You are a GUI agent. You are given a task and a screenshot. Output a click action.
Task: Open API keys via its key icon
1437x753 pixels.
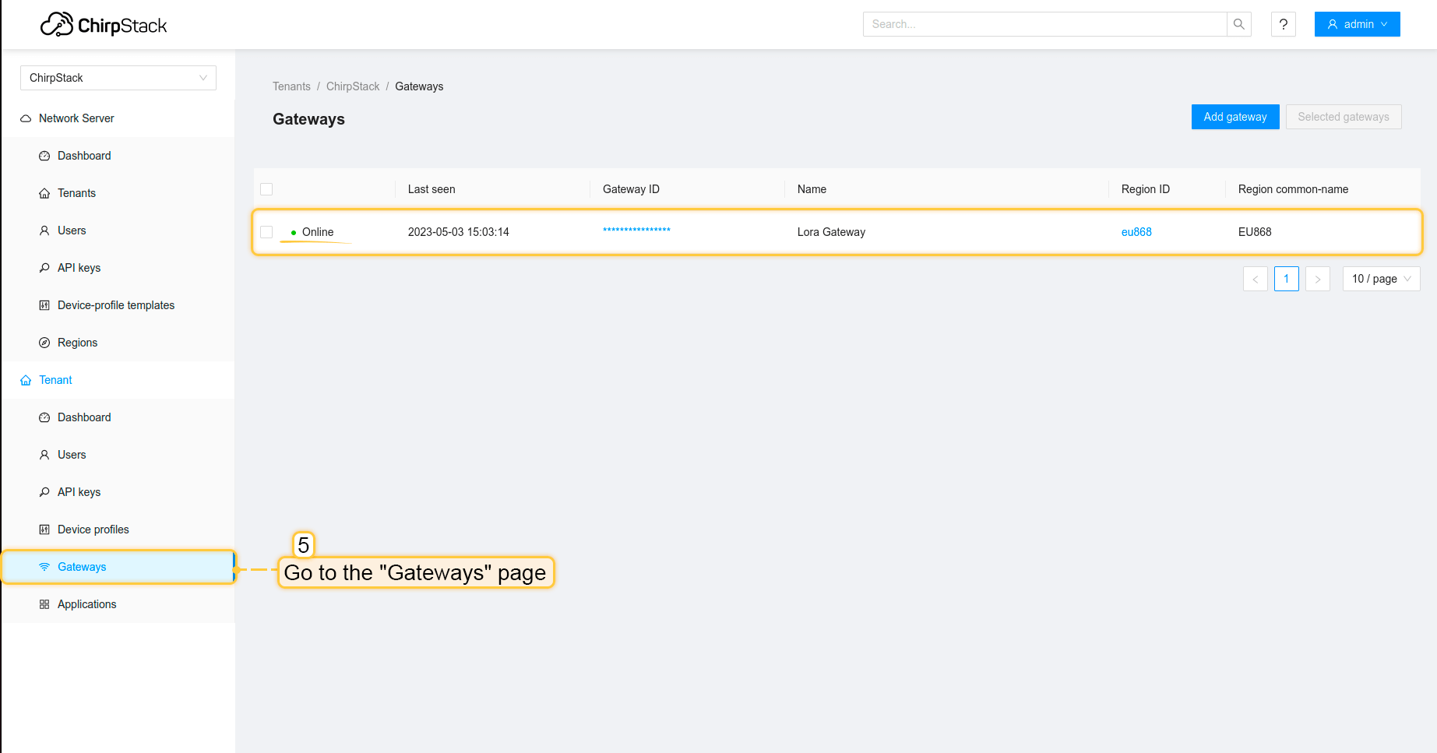coord(44,267)
